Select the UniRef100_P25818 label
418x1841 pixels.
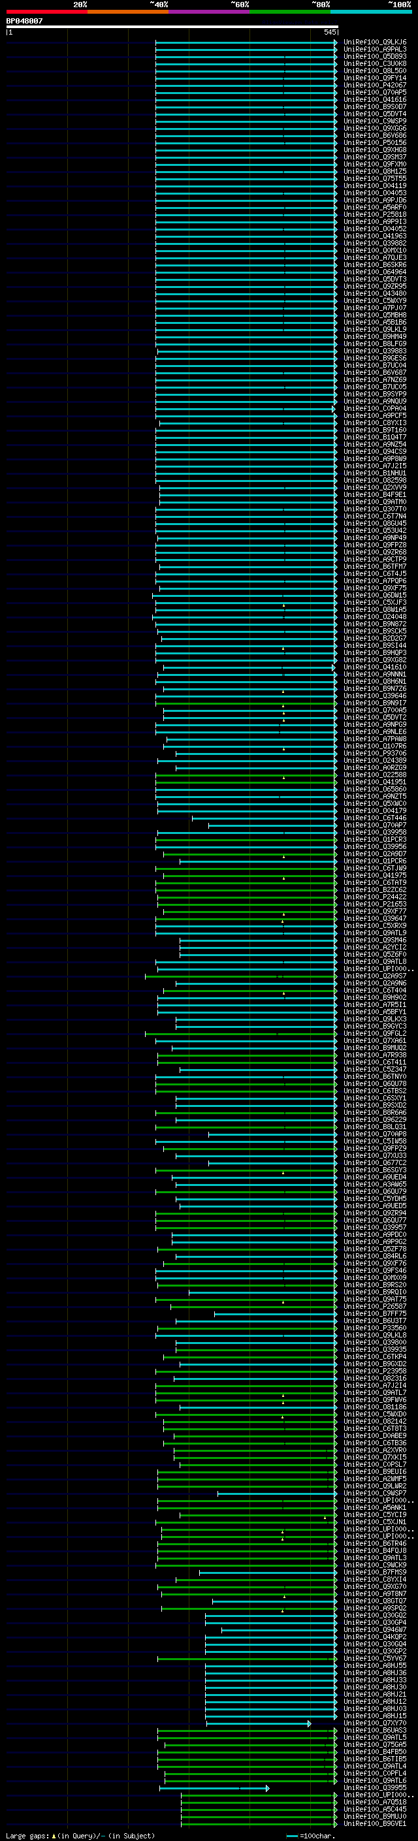click(x=374, y=214)
